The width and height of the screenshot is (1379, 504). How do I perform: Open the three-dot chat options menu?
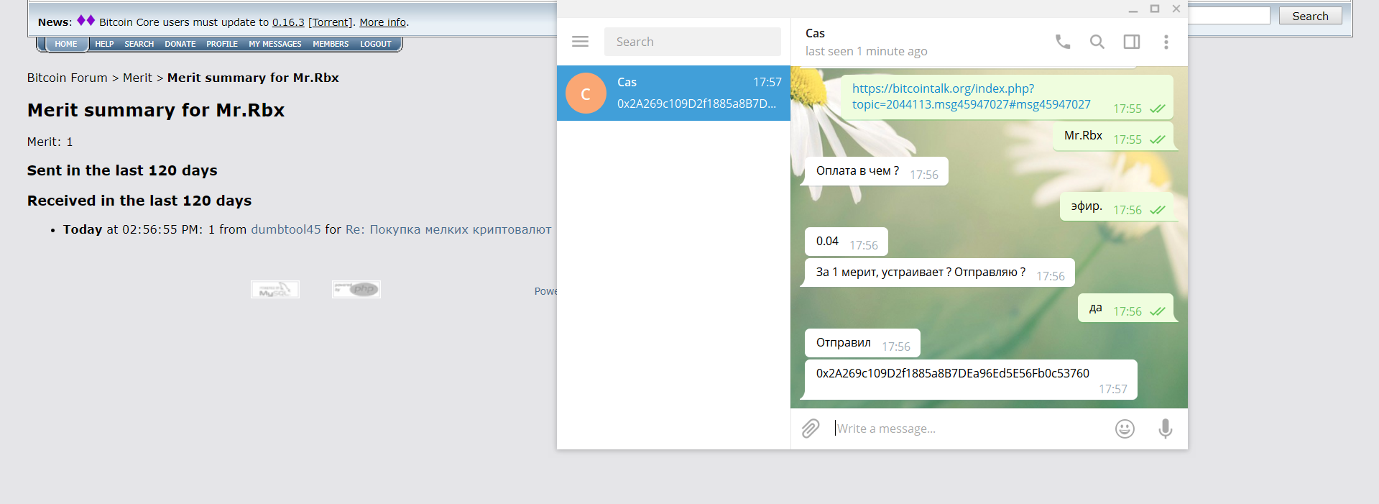1166,42
